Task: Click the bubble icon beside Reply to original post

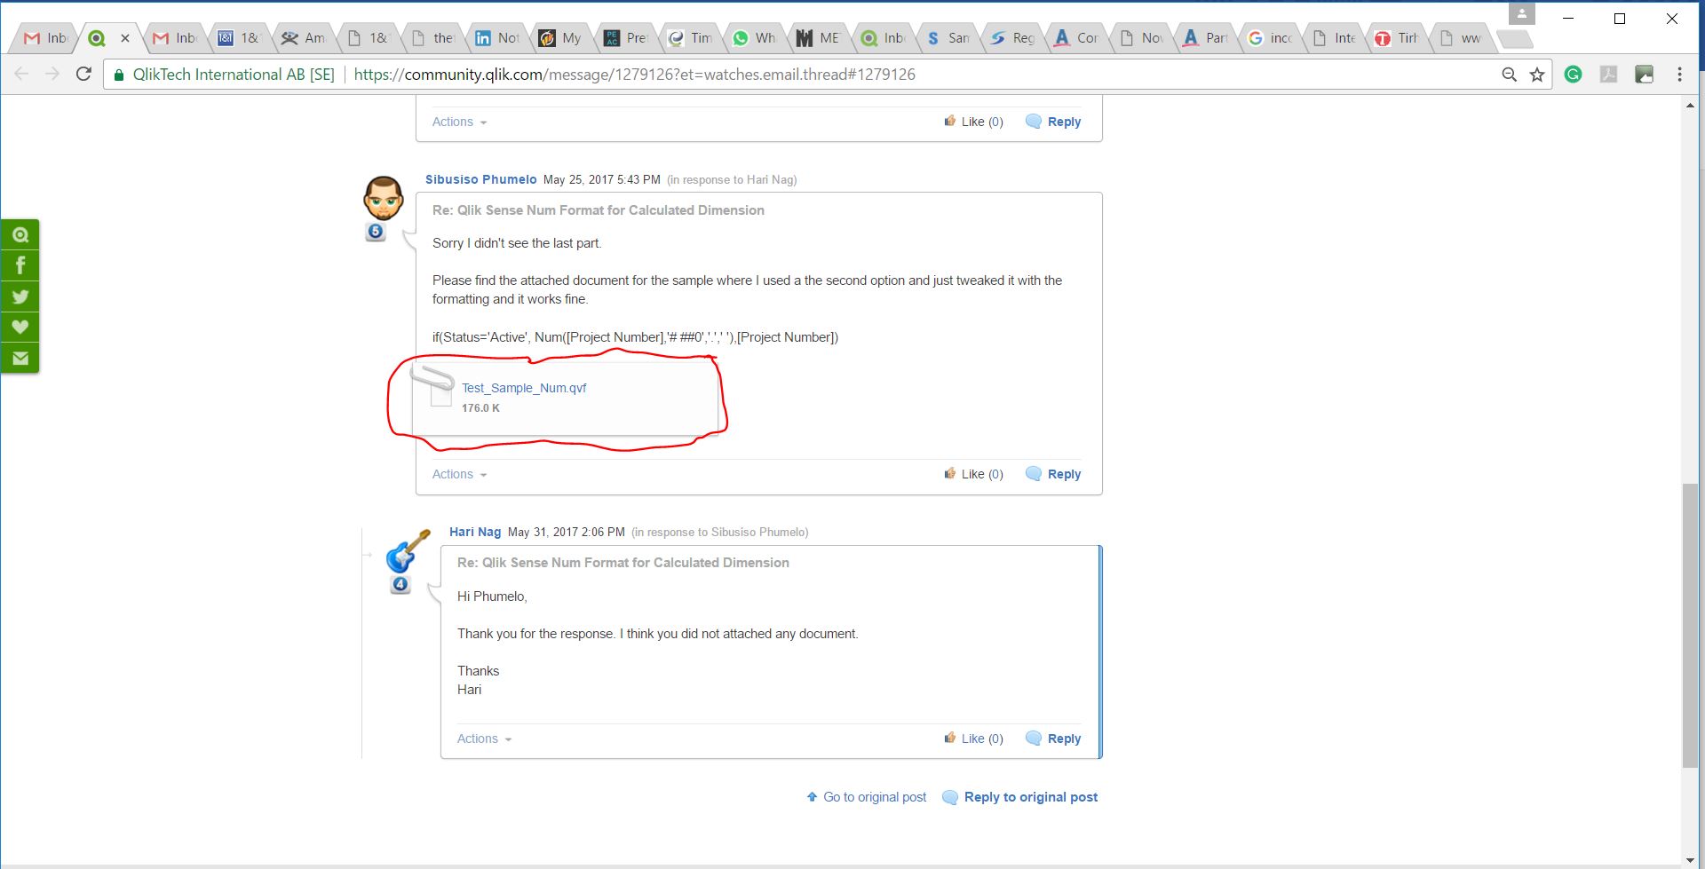Action: [x=950, y=797]
